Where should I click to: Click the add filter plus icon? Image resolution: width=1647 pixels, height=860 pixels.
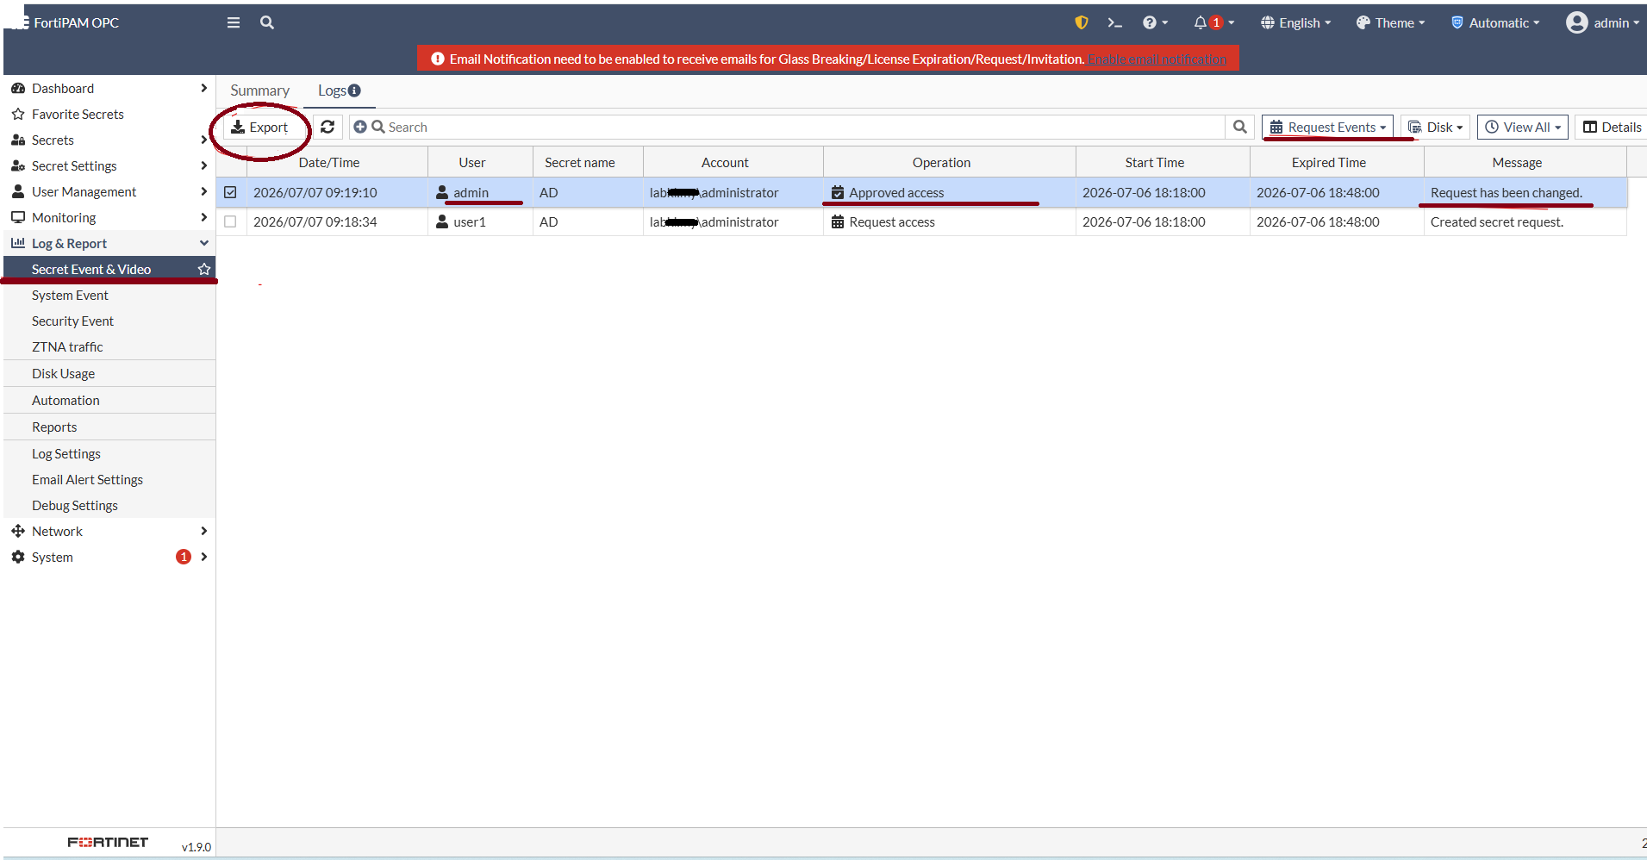pyautogui.click(x=360, y=127)
